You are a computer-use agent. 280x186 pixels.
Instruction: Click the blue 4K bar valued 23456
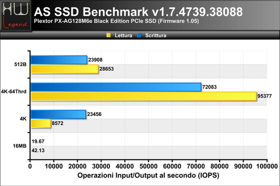[x=58, y=114]
